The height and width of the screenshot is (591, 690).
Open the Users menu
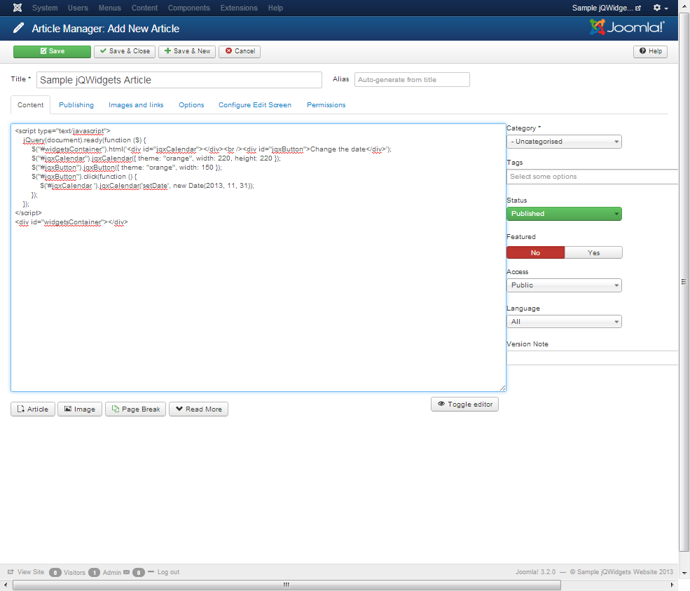tap(78, 8)
